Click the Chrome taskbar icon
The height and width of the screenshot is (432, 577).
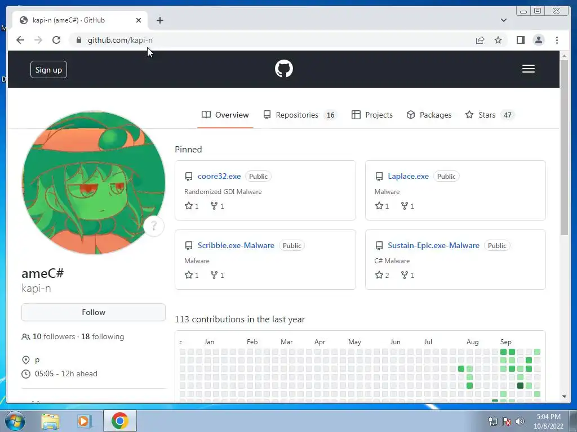point(120,421)
